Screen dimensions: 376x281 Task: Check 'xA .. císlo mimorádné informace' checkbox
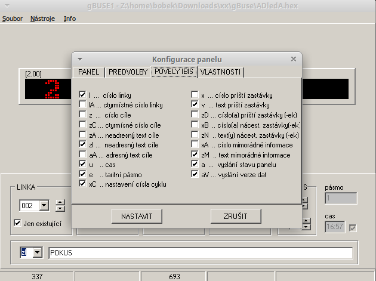pyautogui.click(x=195, y=144)
